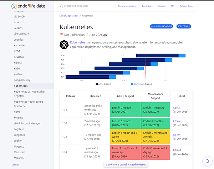The image size is (214, 169).
Task: Open Jira Software in the sidebar
Action: [21, 34]
